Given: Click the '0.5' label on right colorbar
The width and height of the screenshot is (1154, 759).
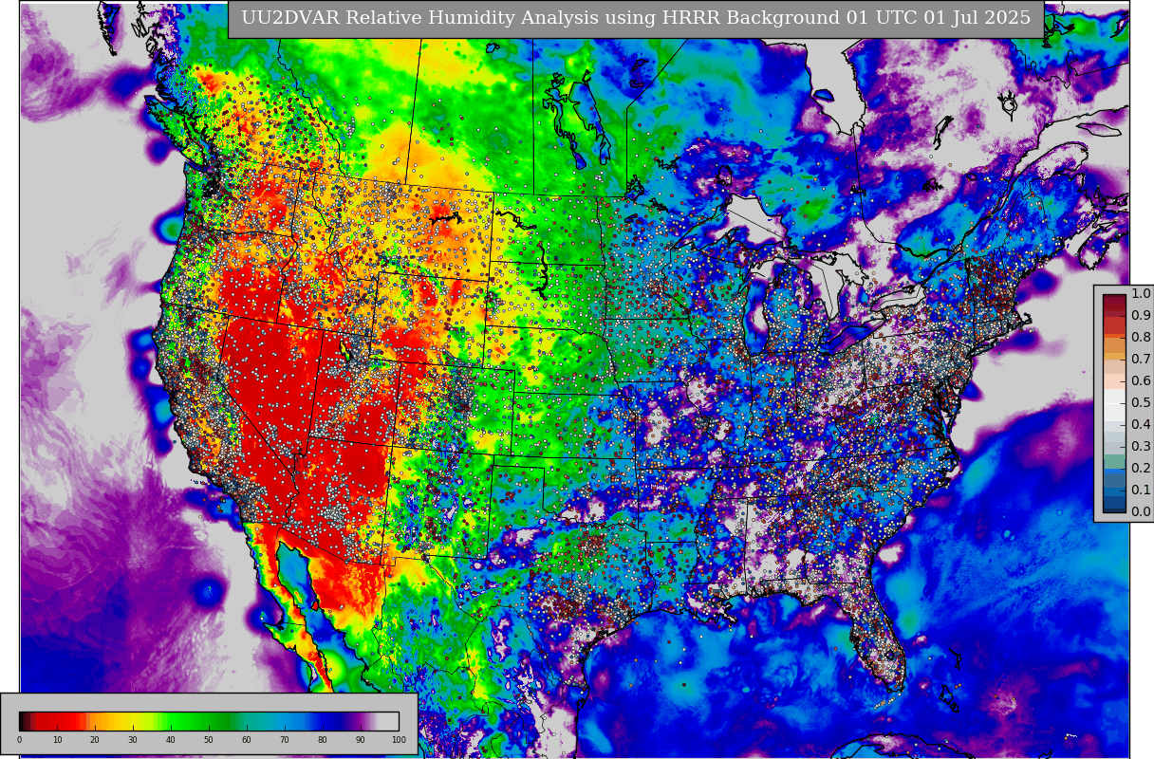Looking at the screenshot, I should click(1141, 403).
